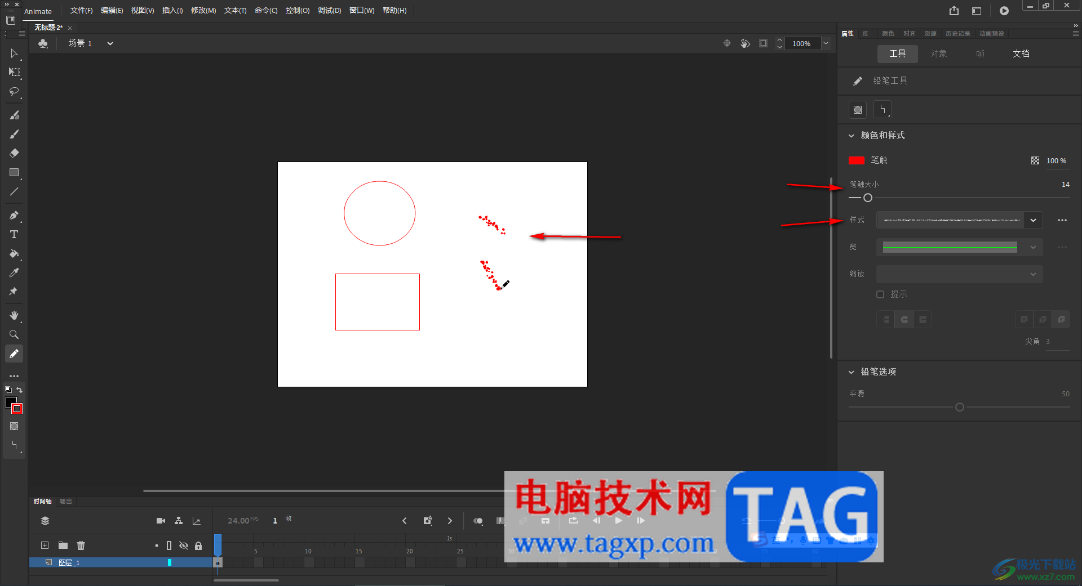
Task: Adjust the pencil smoothing slider
Action: pos(960,407)
